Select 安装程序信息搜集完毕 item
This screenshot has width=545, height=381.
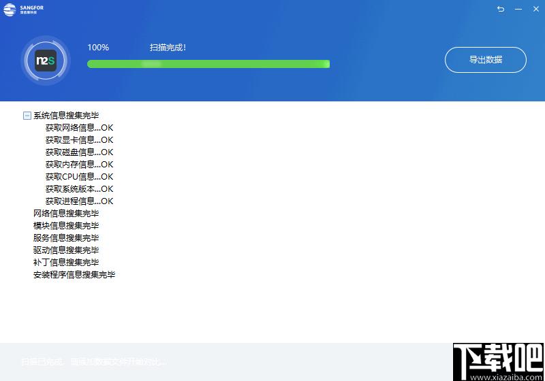[x=74, y=274]
